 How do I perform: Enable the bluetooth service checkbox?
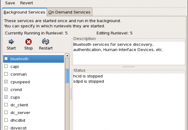pos(6,58)
